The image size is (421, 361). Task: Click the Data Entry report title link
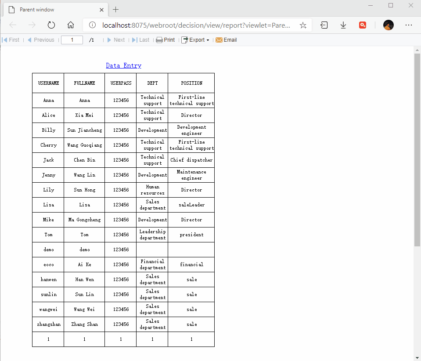[x=124, y=65]
